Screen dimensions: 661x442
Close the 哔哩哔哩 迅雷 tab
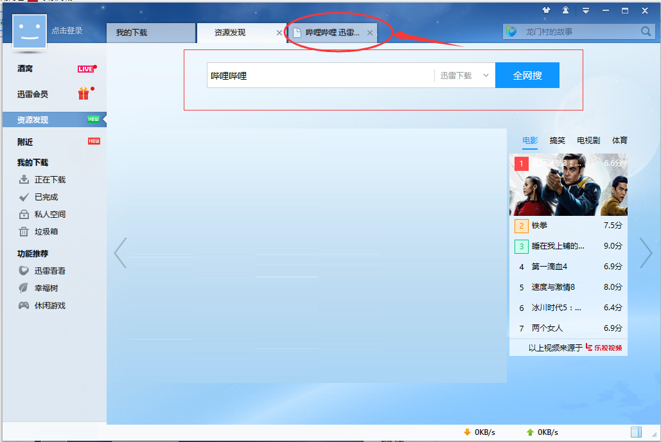(370, 33)
